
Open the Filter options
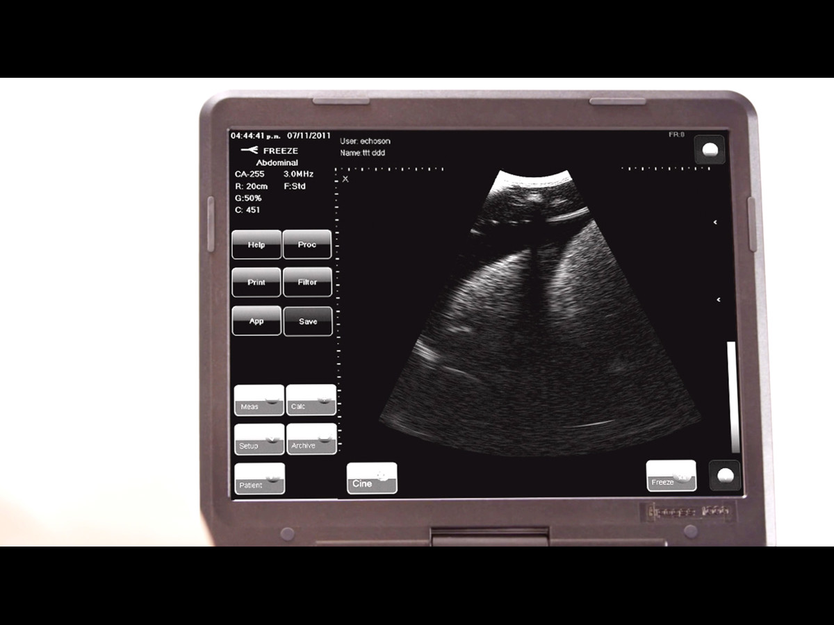[307, 283]
